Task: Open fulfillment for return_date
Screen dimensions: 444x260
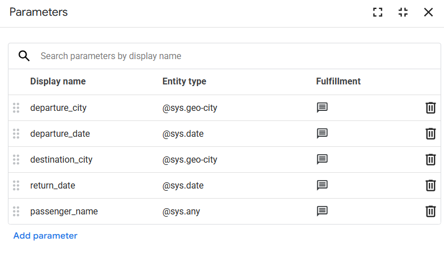Action: (x=322, y=185)
